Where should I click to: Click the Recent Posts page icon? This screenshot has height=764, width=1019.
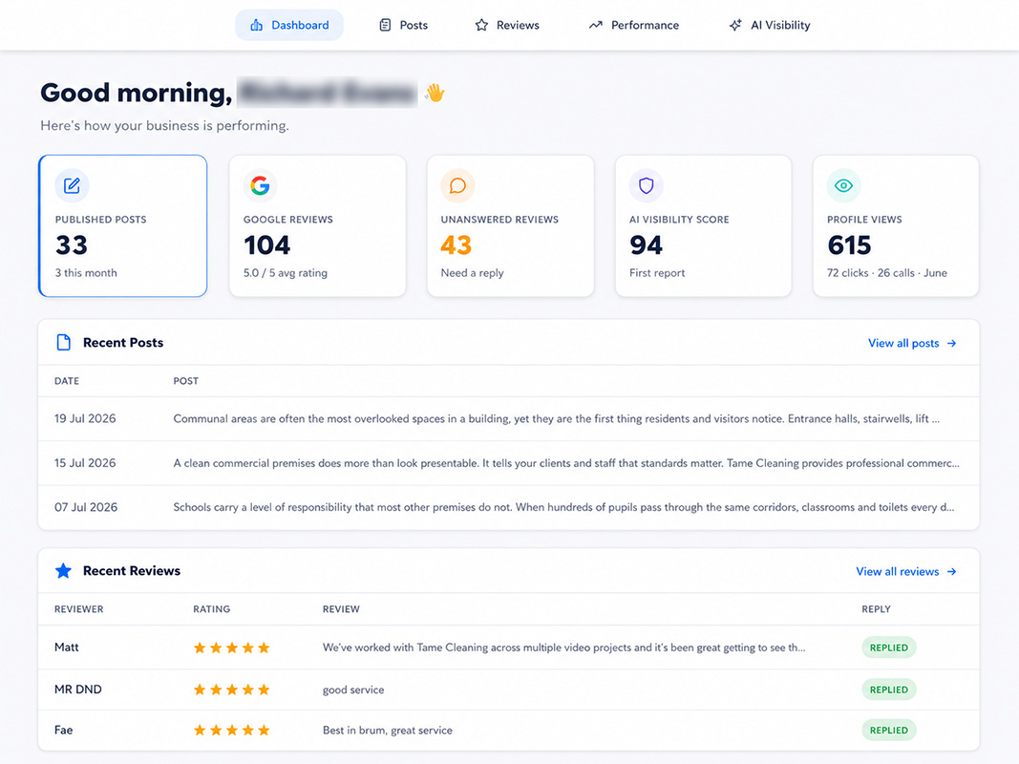(x=63, y=343)
